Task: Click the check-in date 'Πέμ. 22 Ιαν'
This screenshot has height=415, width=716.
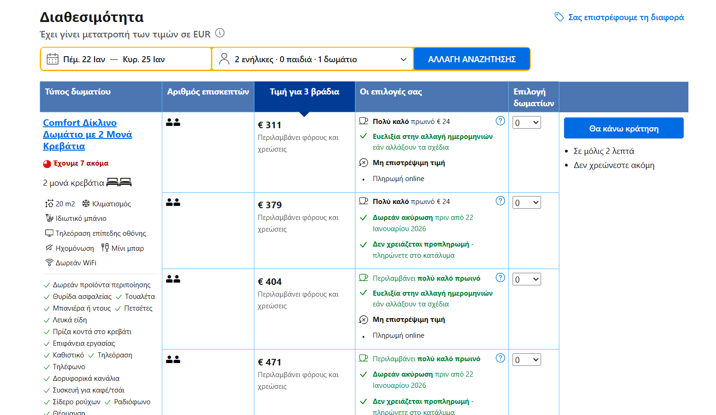Action: click(x=84, y=59)
